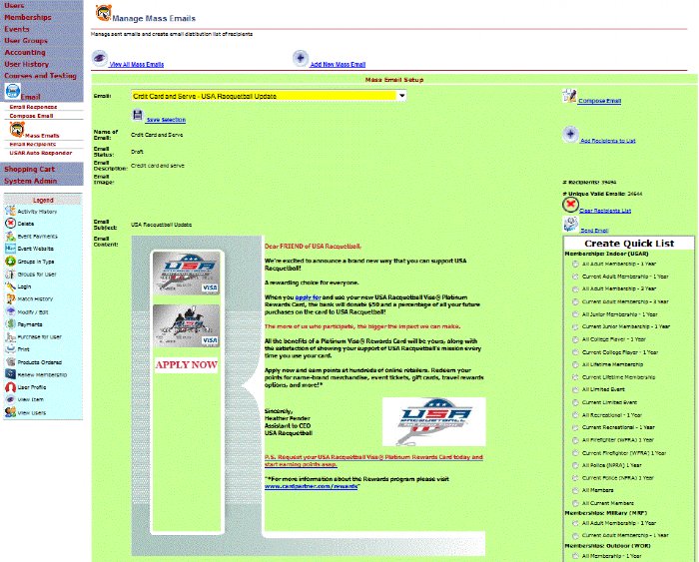
Task: Click the 'apply for' link in the email body
Action: [x=308, y=297]
